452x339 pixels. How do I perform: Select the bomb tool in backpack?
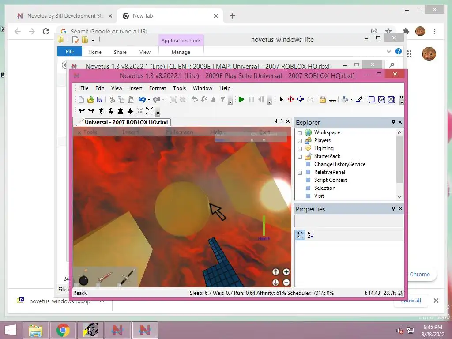83,279
